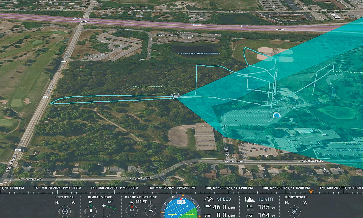This screenshot has width=363, height=218.
Task: Click the SPEED heading label
Action: click(224, 199)
